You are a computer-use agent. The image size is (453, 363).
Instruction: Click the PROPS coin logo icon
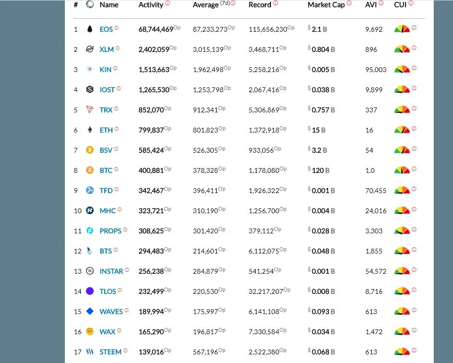point(90,230)
